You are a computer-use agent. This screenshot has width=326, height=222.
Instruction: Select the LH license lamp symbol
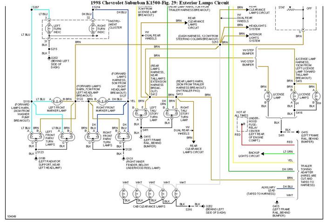294,97
